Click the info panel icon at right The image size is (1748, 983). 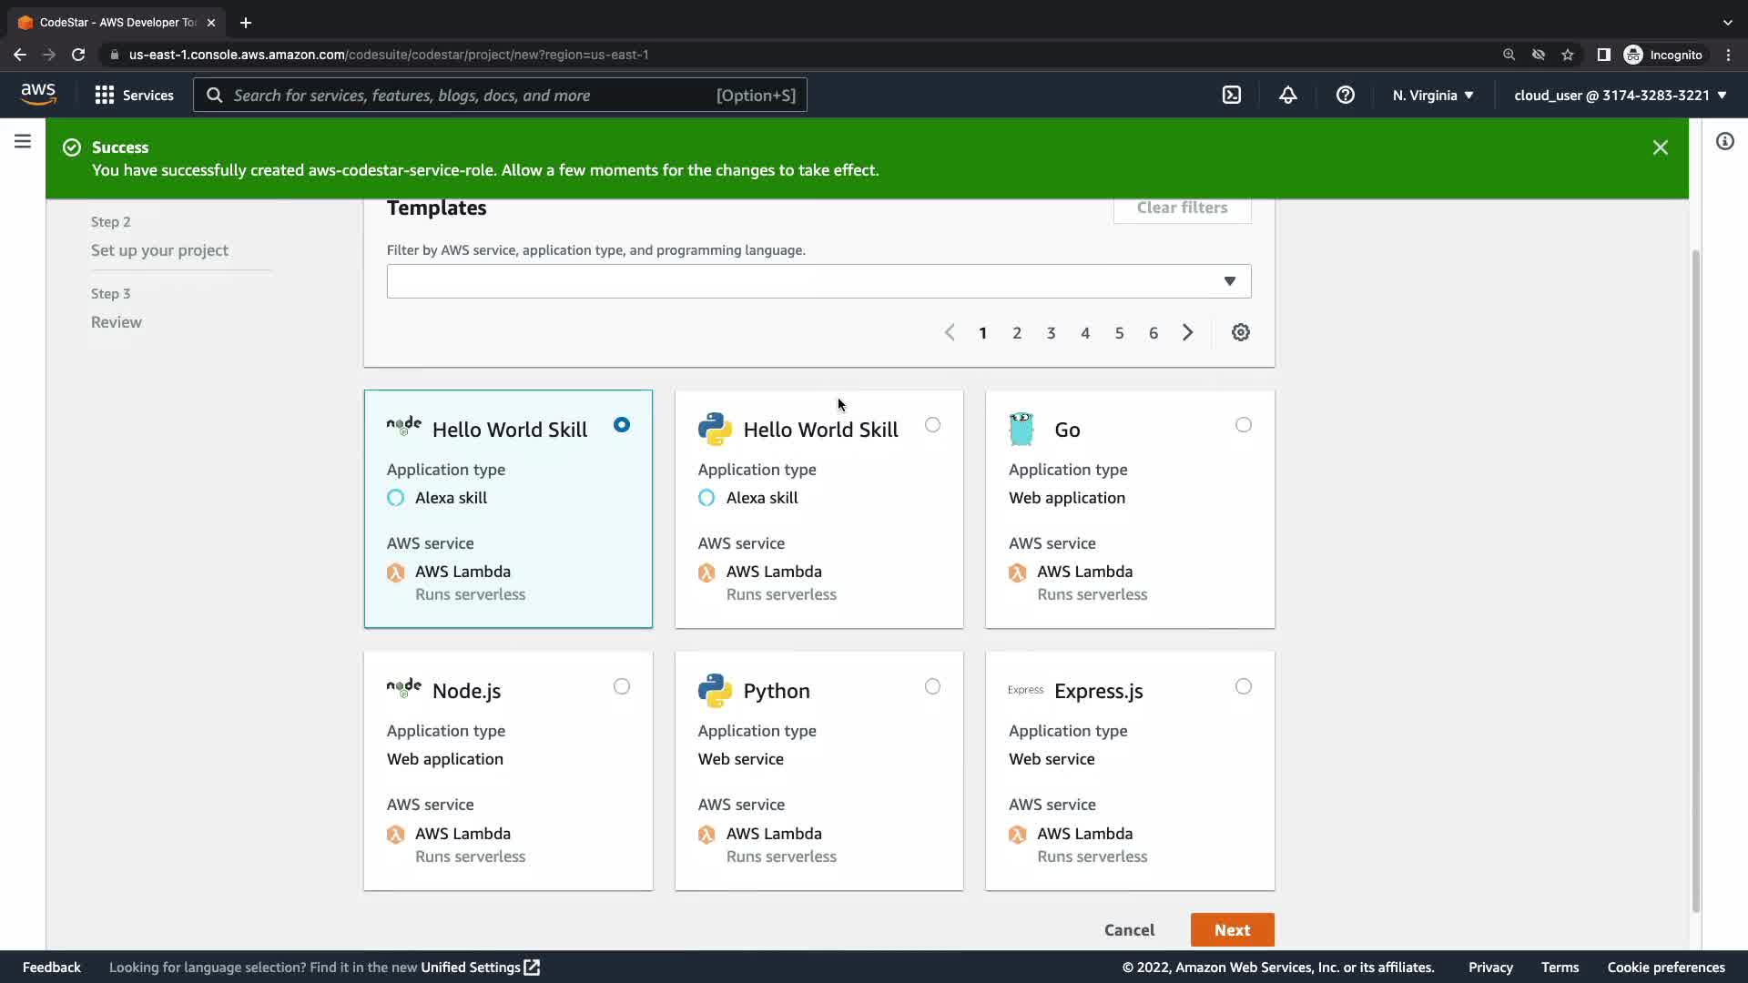pos(1724,142)
